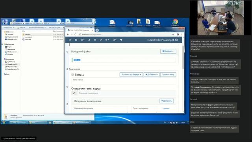The height and width of the screenshot is (142, 252).
Task: Select Изображения library in Explorer sidebar
Action: coord(11,52)
